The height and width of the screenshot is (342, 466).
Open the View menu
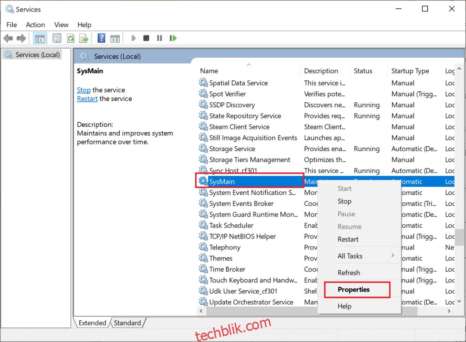[61, 25]
